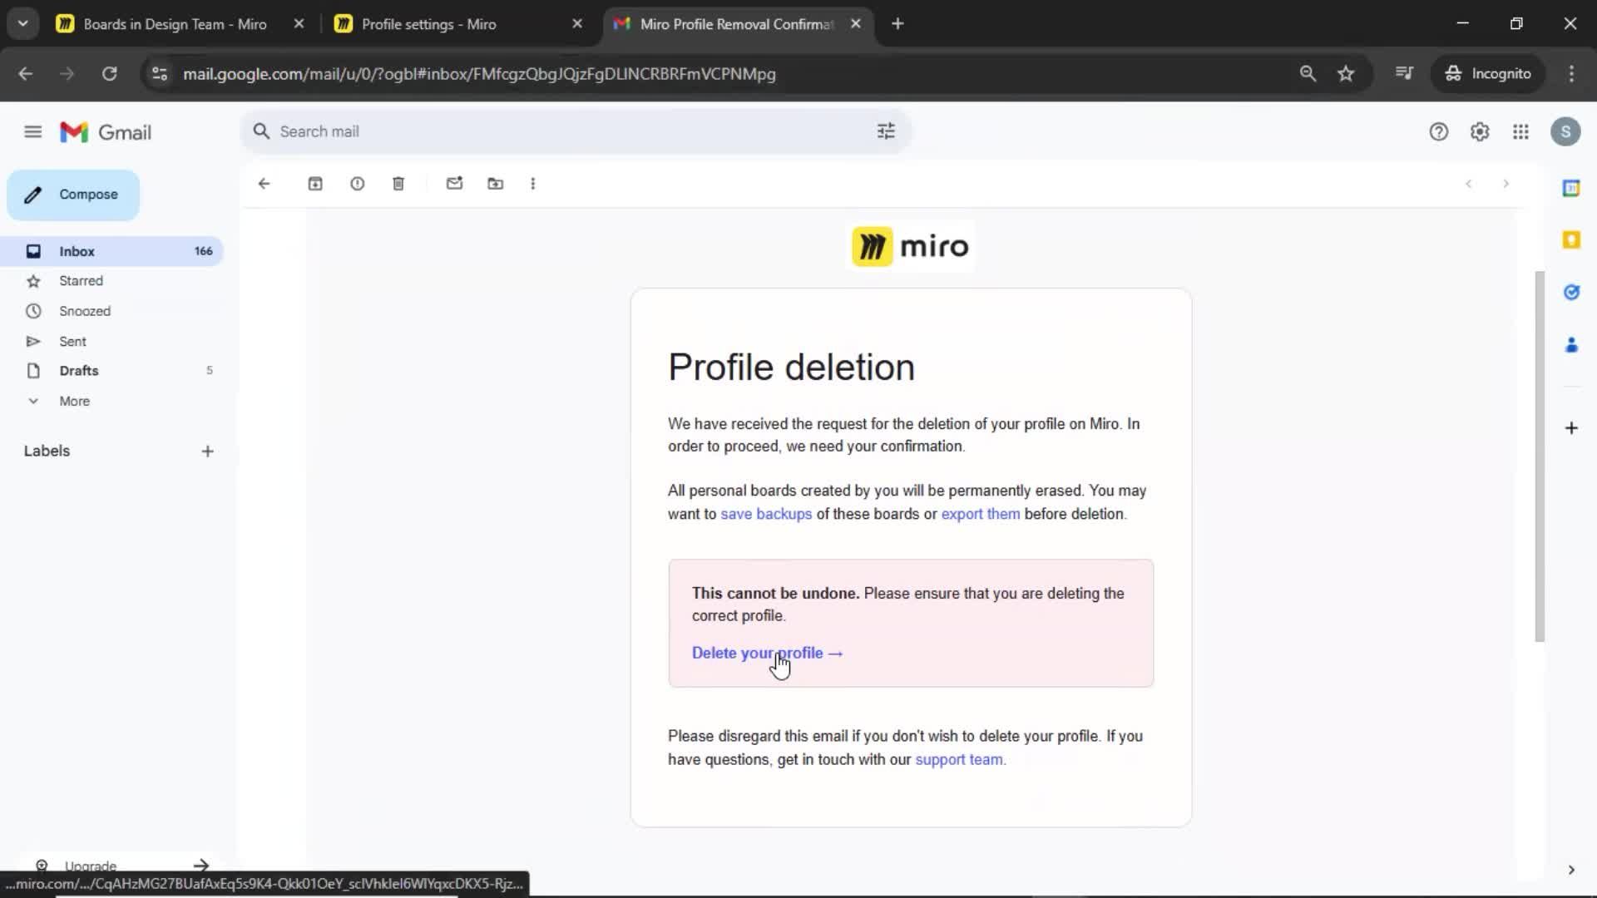Open Google account avatar S
1597x898 pixels.
point(1565,131)
